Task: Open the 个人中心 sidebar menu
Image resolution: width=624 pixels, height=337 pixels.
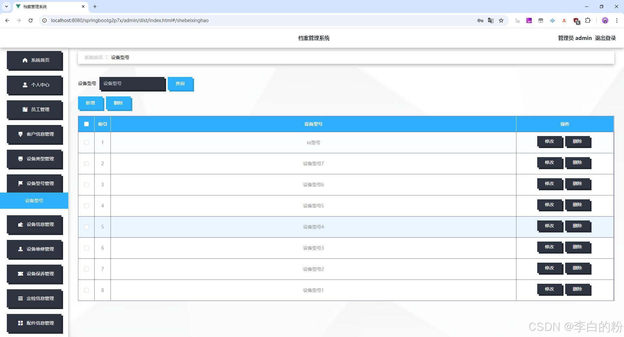Action: click(x=35, y=85)
